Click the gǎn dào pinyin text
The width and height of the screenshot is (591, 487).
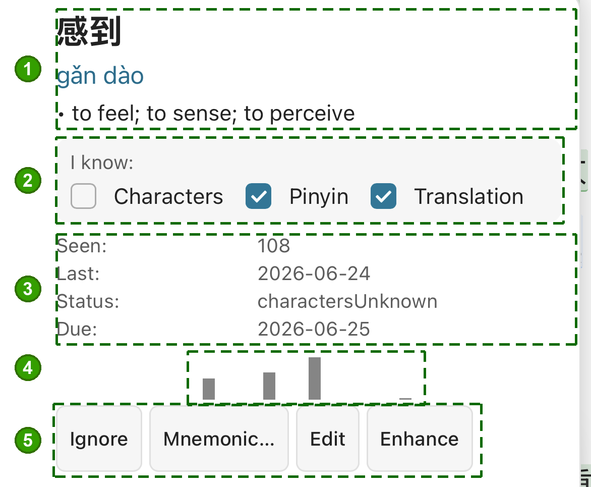pos(101,76)
